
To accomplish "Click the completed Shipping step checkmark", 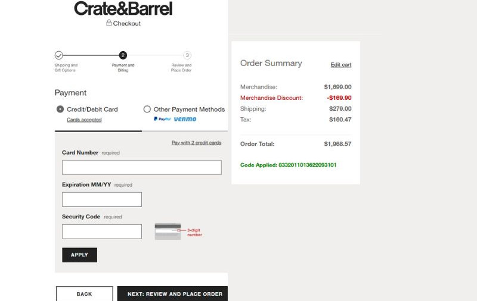I will pos(58,55).
